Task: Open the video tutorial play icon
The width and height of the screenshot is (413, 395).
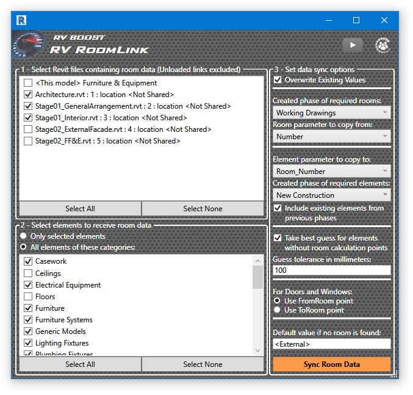Action: click(x=353, y=45)
